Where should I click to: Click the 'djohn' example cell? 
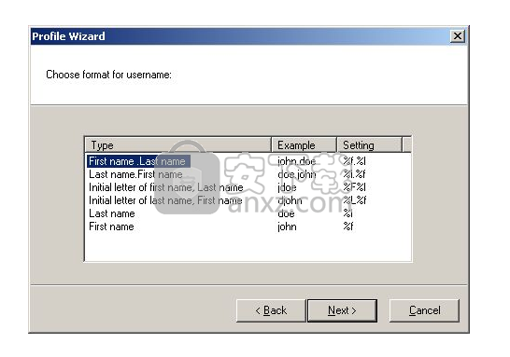tap(290, 200)
